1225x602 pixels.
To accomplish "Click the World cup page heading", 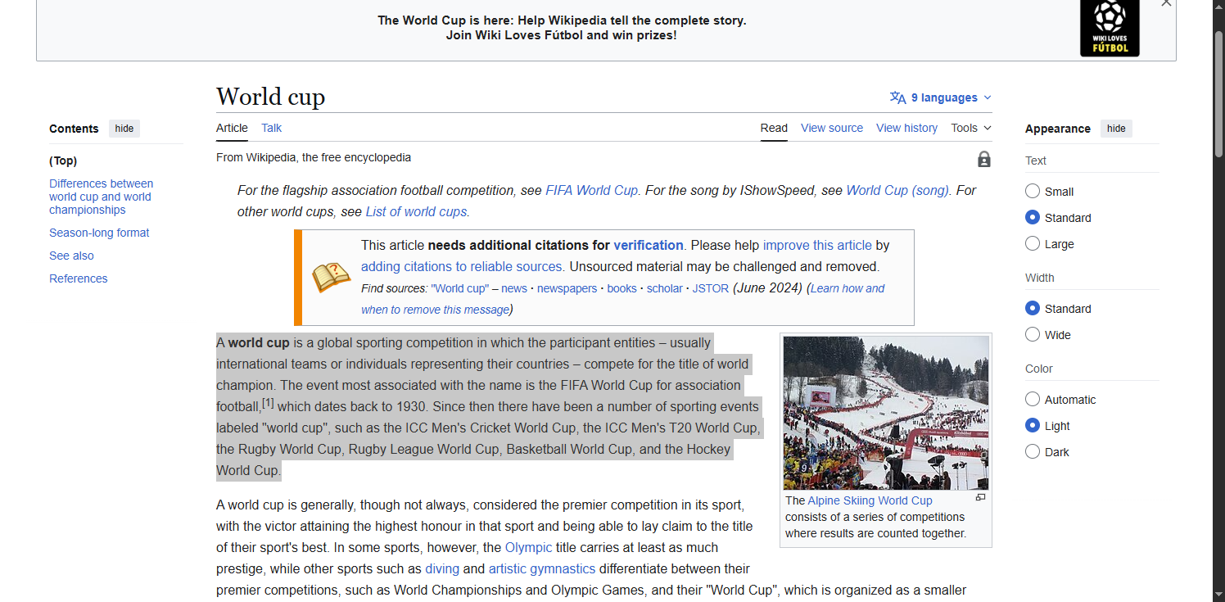I will (x=270, y=97).
